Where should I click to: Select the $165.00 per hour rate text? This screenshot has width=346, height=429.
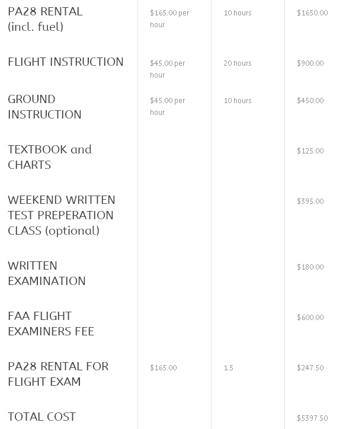169,18
